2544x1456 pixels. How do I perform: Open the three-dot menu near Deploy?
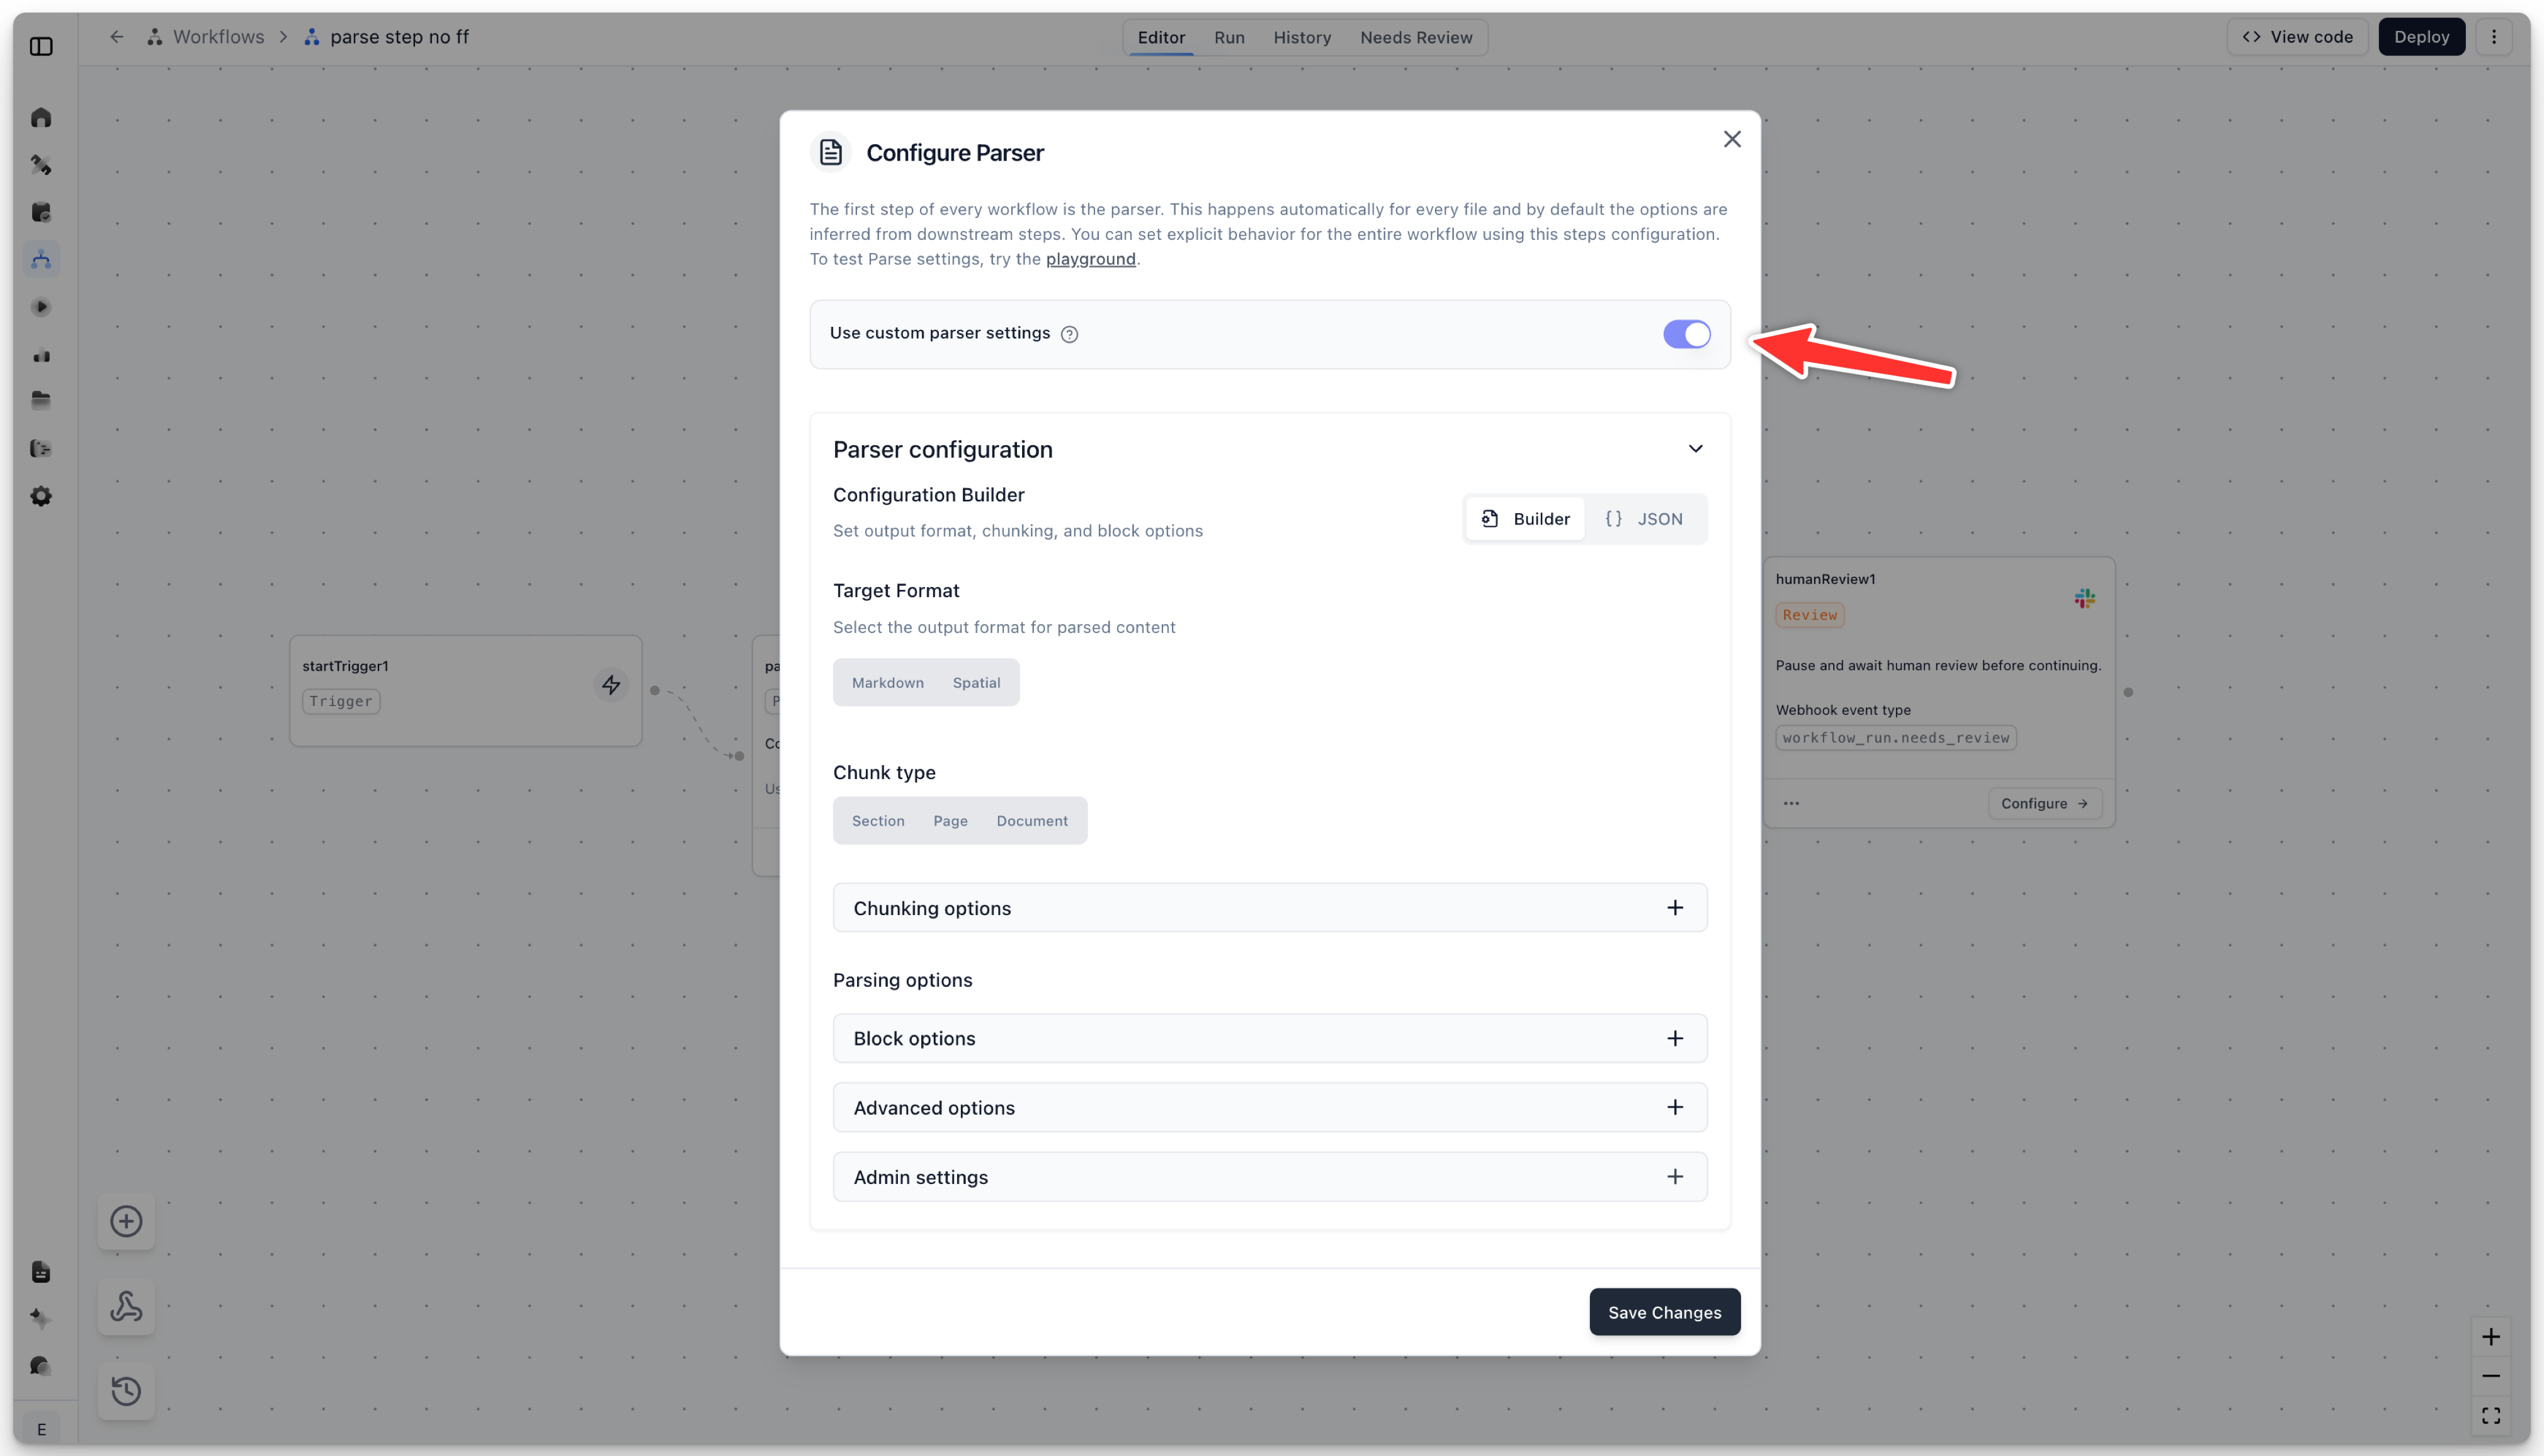tap(2494, 37)
